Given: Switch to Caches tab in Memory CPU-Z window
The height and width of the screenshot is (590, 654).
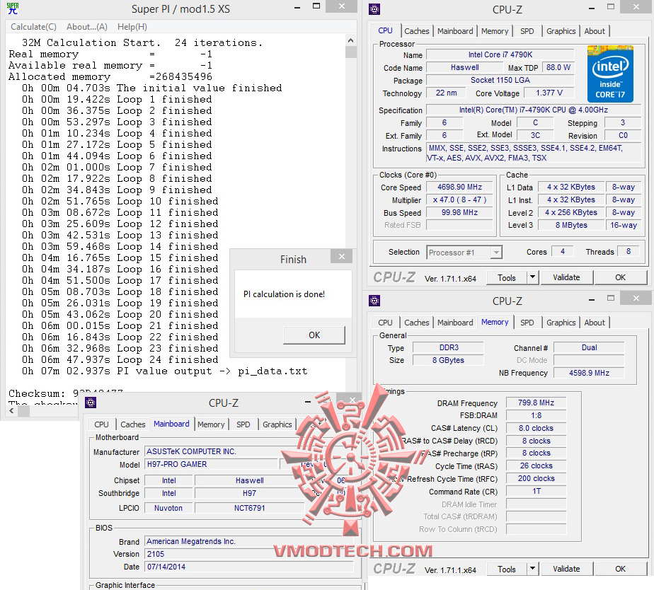Looking at the screenshot, I should click(x=416, y=323).
